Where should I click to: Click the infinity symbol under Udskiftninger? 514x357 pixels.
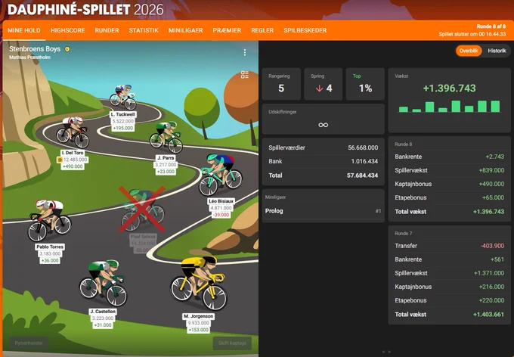[x=324, y=125]
